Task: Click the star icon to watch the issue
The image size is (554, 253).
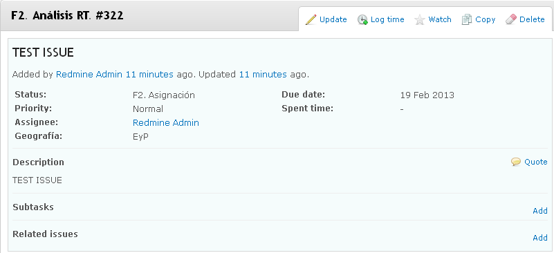Action: pos(419,19)
